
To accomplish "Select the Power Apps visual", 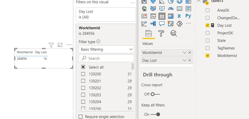I will click(179, 24).
